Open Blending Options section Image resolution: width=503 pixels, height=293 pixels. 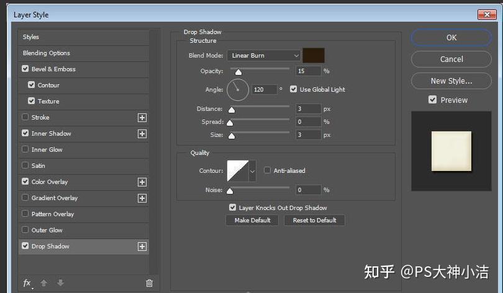[x=84, y=53]
